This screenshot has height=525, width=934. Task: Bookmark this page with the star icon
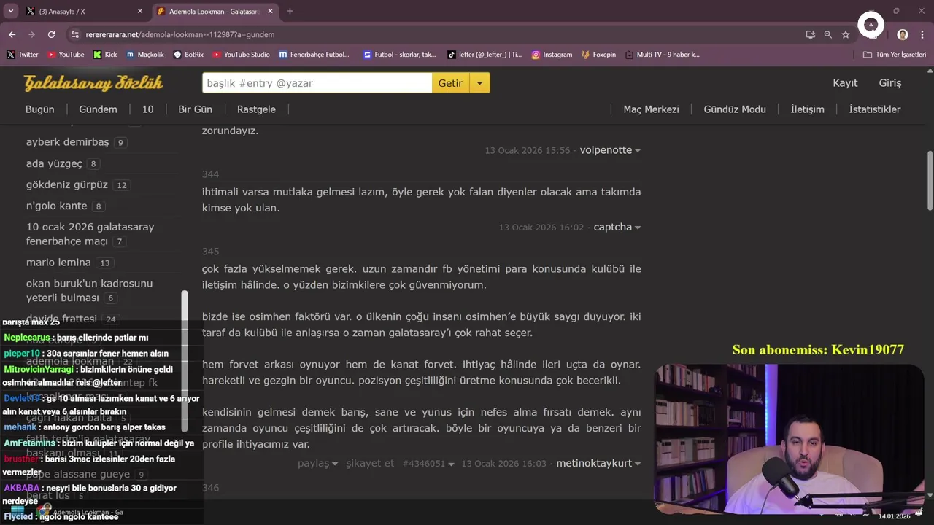click(846, 34)
